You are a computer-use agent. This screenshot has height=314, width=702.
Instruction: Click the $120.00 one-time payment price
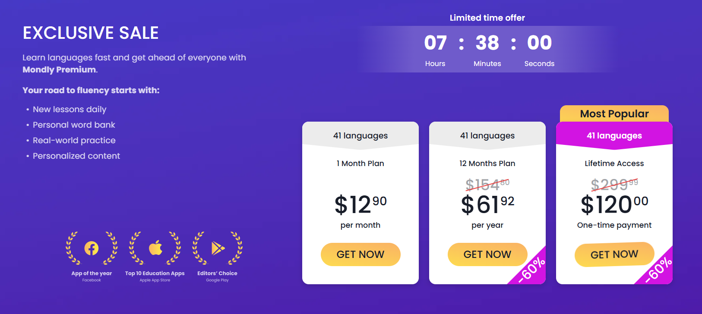[614, 204]
